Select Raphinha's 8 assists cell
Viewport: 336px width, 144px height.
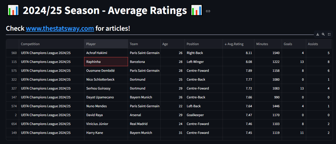(319, 62)
